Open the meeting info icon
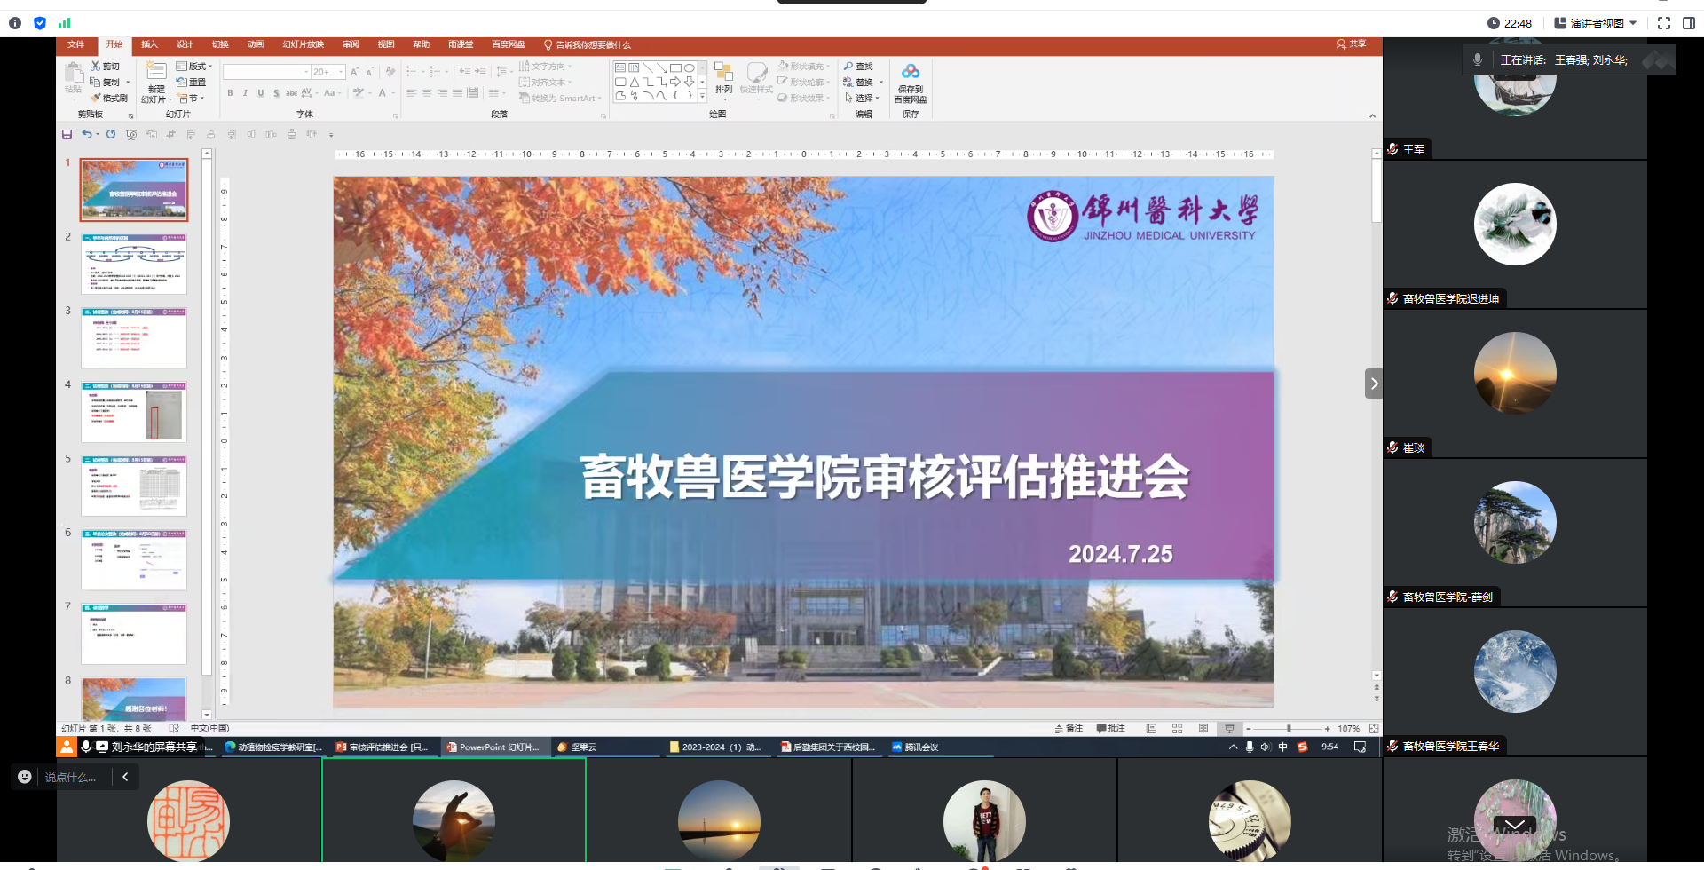Viewport: 1704px width, 870px height. click(x=15, y=23)
